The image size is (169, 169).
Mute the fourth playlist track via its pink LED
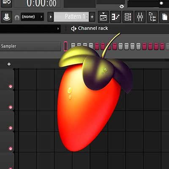pyautogui.click(x=11, y=149)
